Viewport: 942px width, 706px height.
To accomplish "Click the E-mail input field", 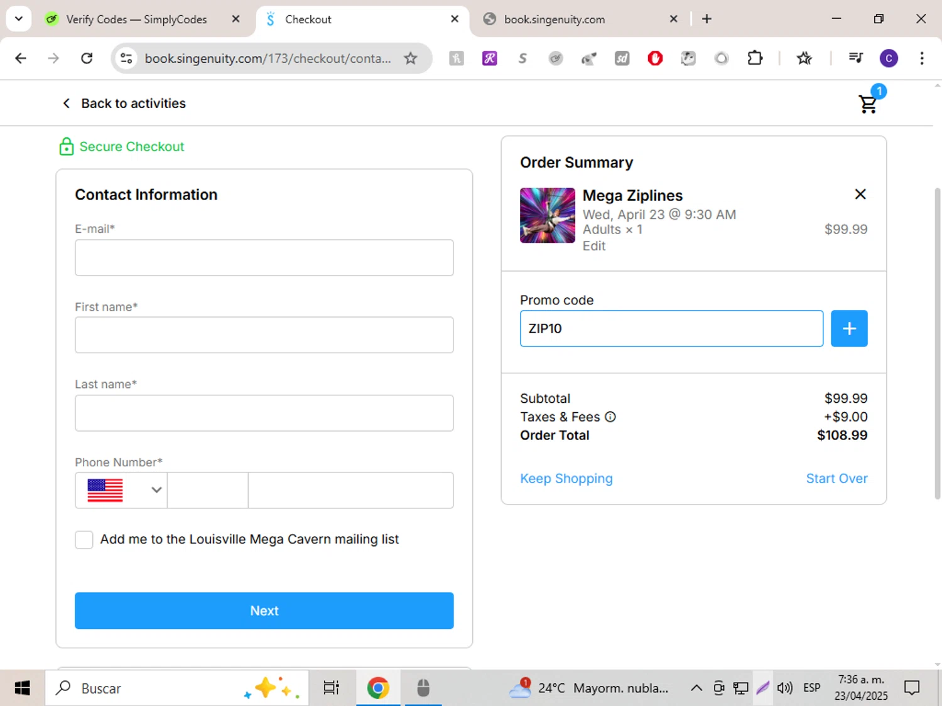I will 264,257.
